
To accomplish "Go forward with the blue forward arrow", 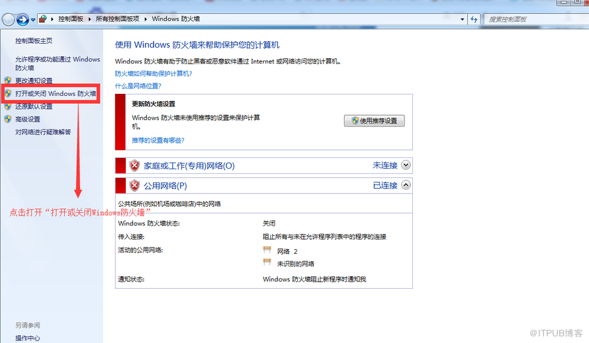I will click(x=23, y=19).
